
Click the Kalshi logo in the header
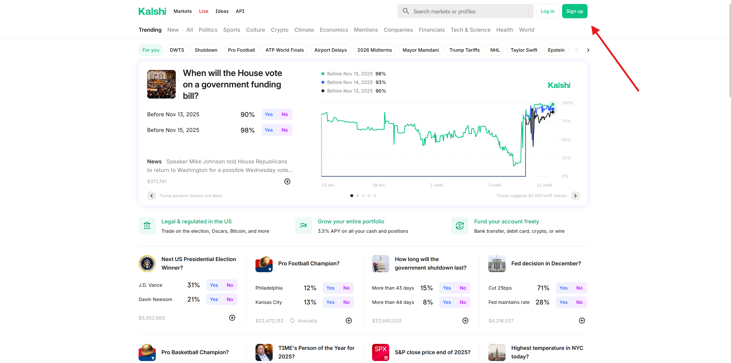click(x=152, y=11)
